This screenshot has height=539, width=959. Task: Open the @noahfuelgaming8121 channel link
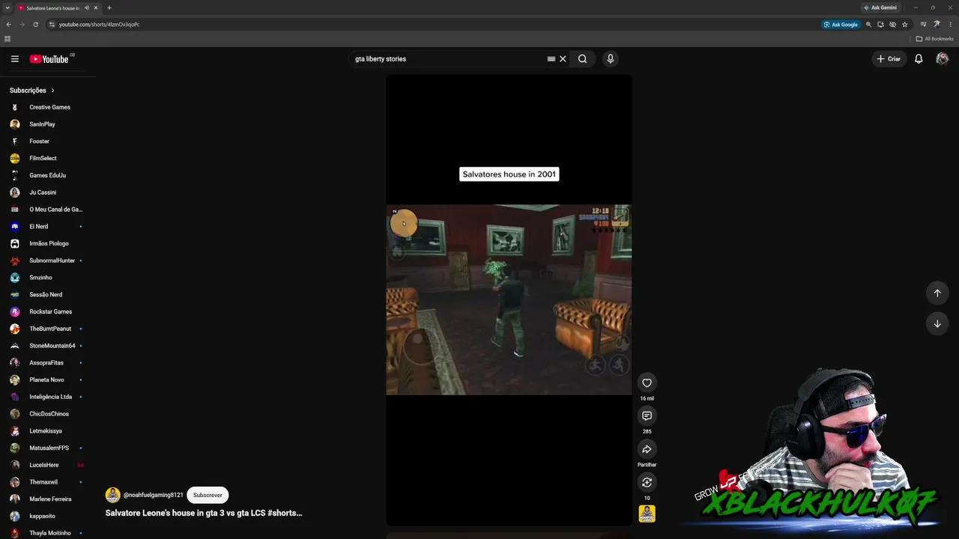[x=153, y=495]
